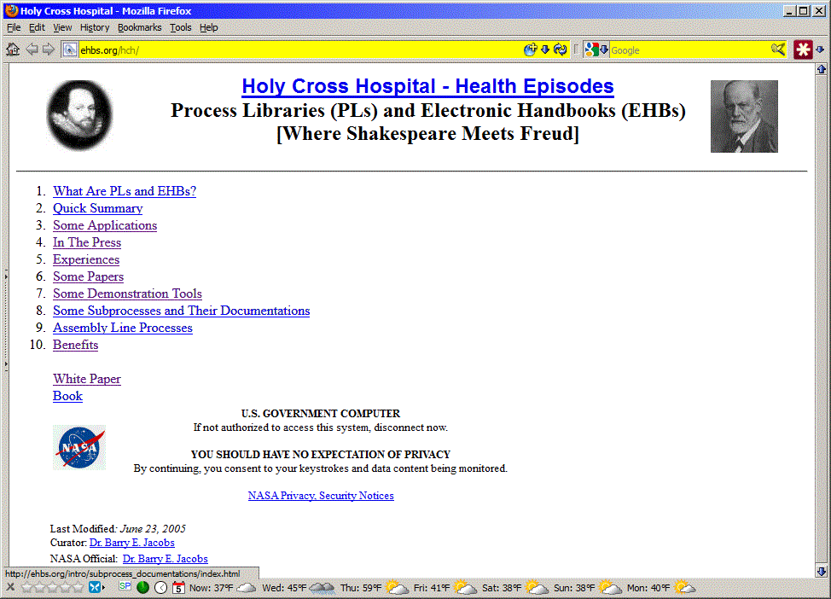Click the red asterisk extension icon
Viewport: 831px width, 599px height.
[803, 49]
